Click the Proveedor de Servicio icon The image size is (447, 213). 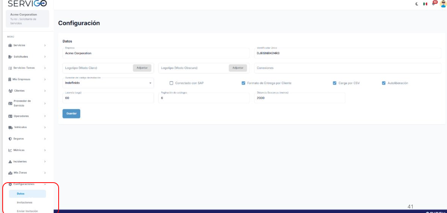click(x=10, y=104)
